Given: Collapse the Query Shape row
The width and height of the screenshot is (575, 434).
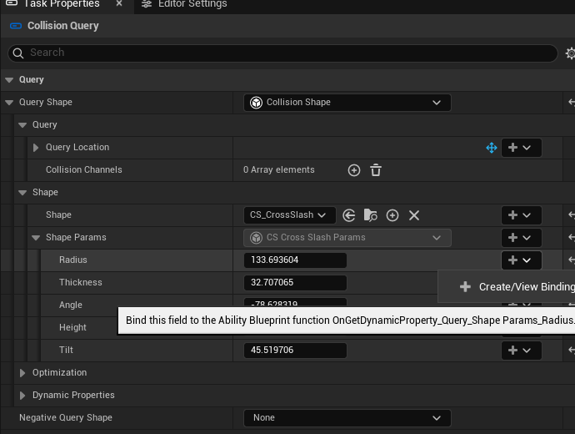Looking at the screenshot, I should pyautogui.click(x=9, y=103).
